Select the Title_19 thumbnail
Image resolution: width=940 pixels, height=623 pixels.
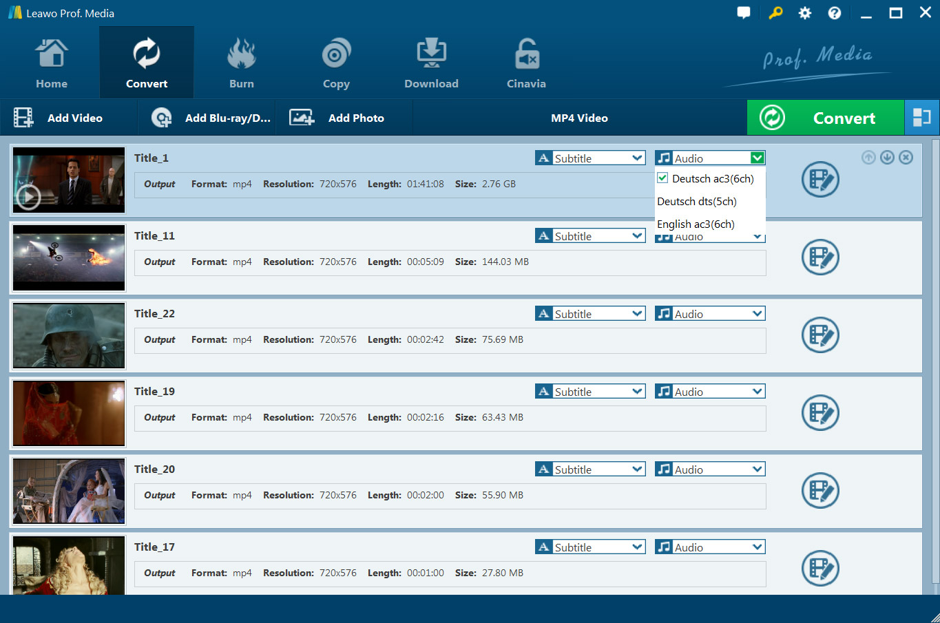69,414
